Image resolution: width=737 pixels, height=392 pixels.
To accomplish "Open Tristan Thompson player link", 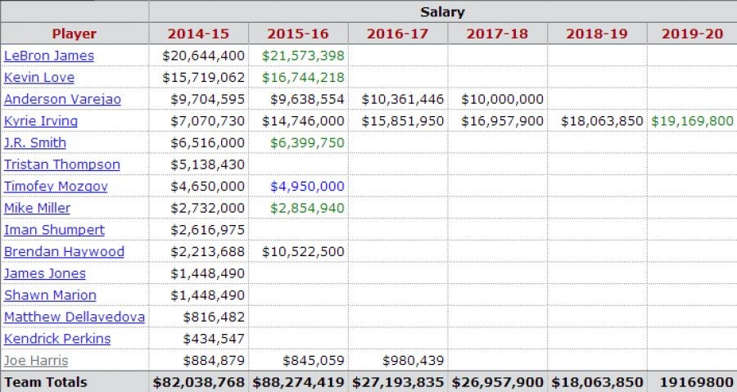I will tap(62, 164).
